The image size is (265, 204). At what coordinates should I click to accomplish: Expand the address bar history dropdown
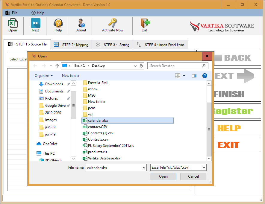click(x=135, y=66)
